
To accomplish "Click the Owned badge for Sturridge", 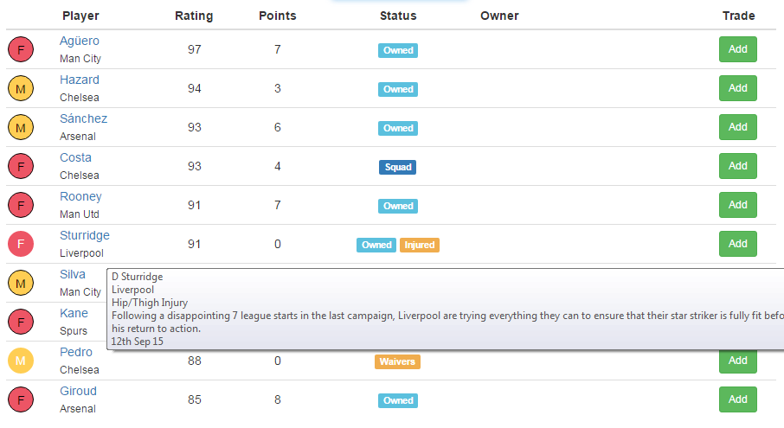I will (x=376, y=246).
